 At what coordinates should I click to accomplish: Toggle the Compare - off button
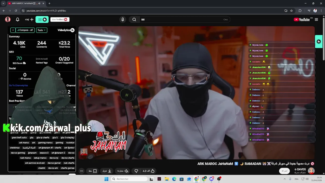25,30
